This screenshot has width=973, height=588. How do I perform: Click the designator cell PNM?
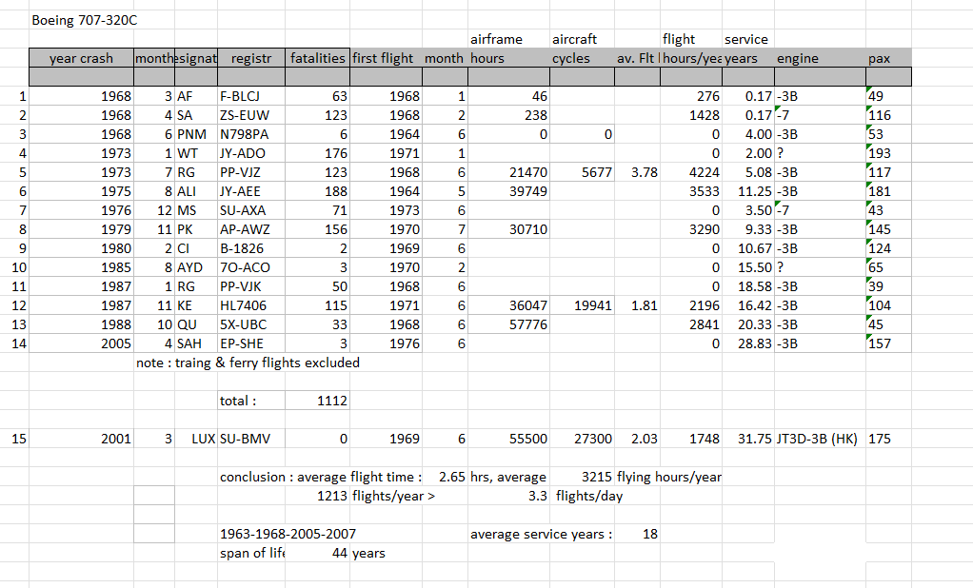tap(196, 134)
